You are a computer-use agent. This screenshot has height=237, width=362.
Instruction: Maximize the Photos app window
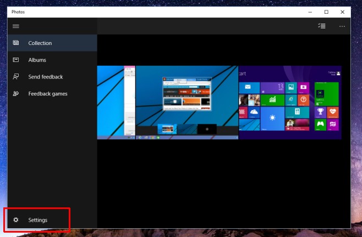[x=326, y=12]
